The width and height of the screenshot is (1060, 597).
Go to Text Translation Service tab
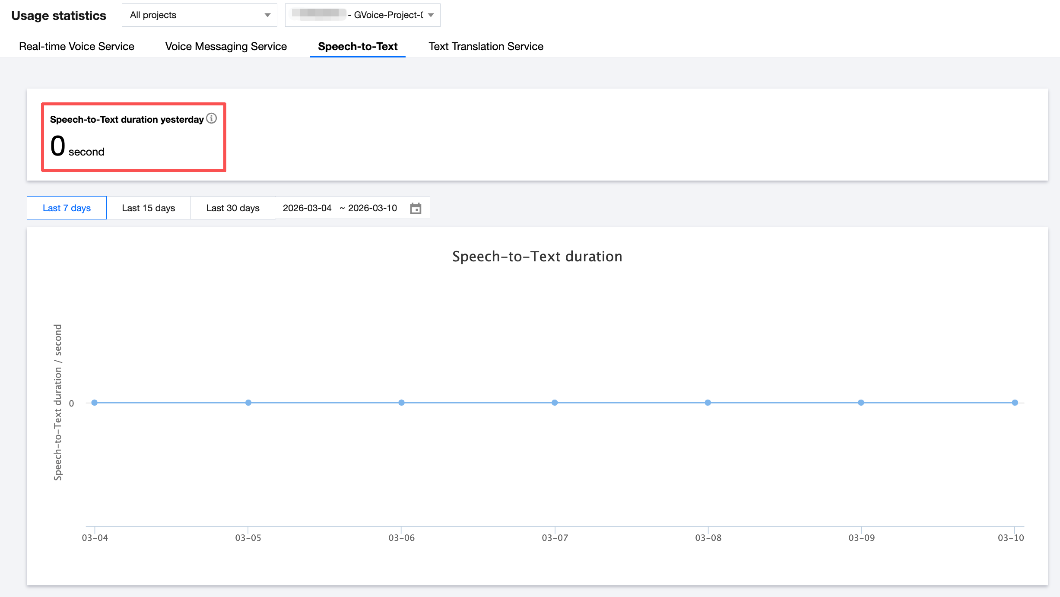[486, 46]
